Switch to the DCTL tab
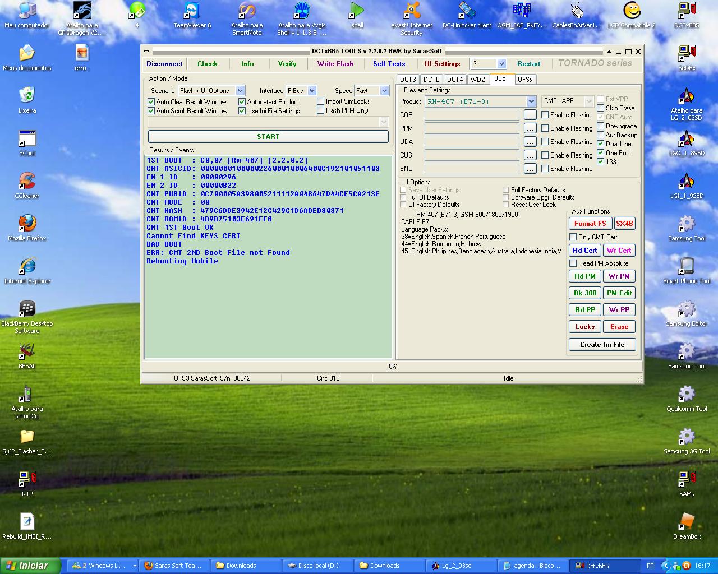Viewport: 718px width, 574px height. point(431,80)
